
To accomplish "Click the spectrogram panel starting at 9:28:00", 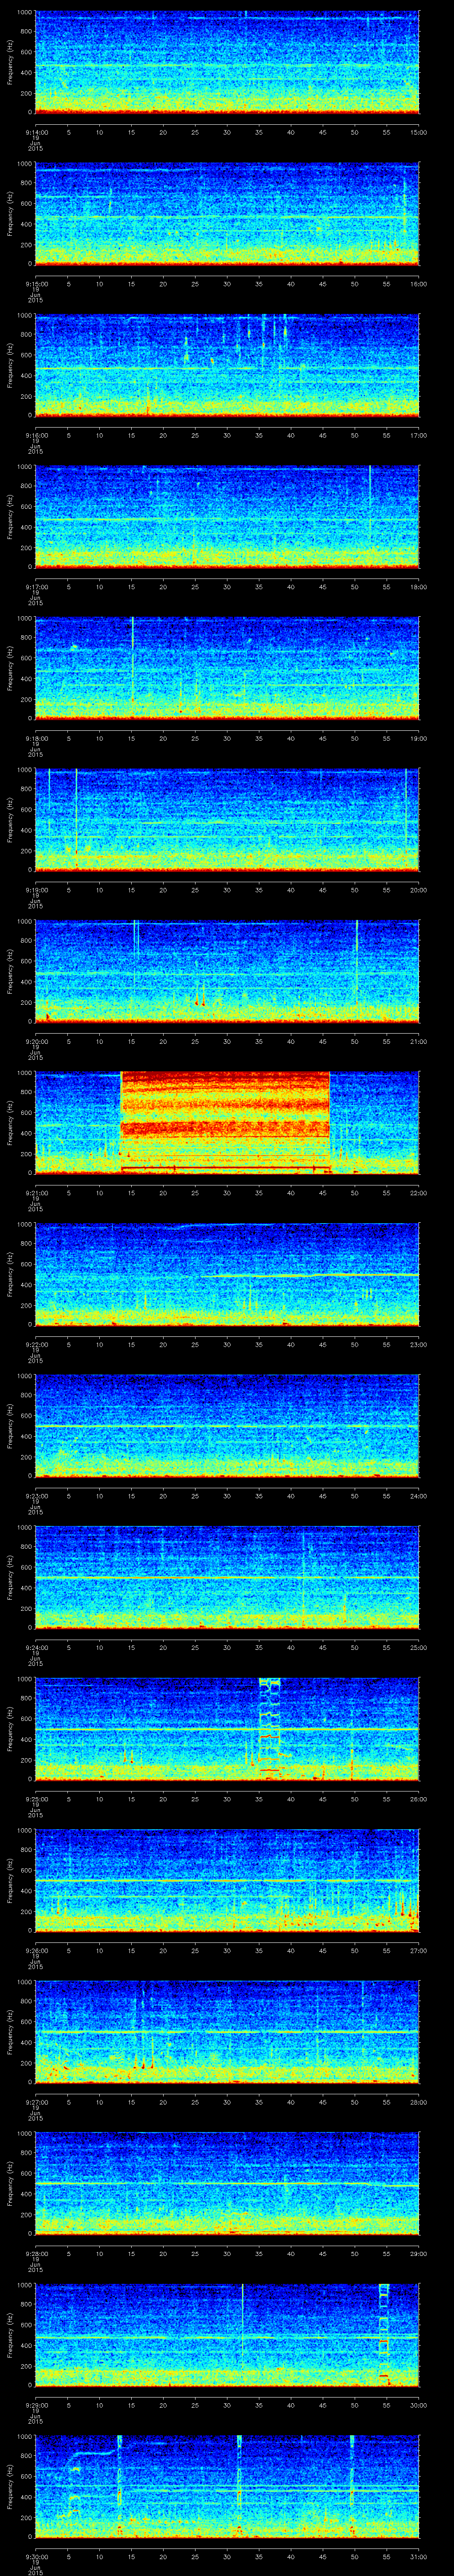I will pyautogui.click(x=227, y=2184).
